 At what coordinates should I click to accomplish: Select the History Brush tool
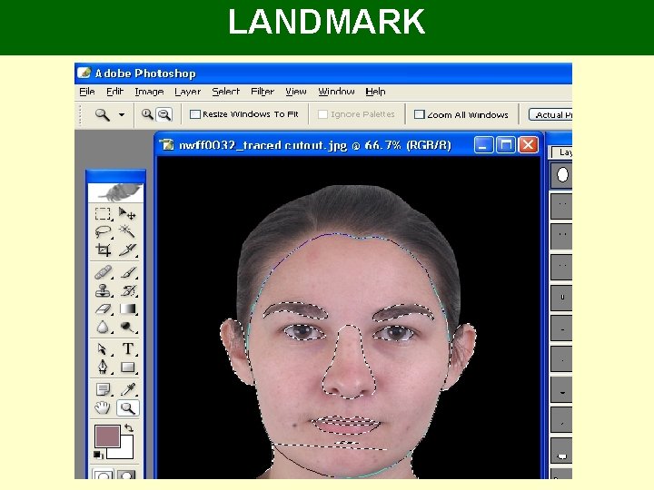point(127,290)
